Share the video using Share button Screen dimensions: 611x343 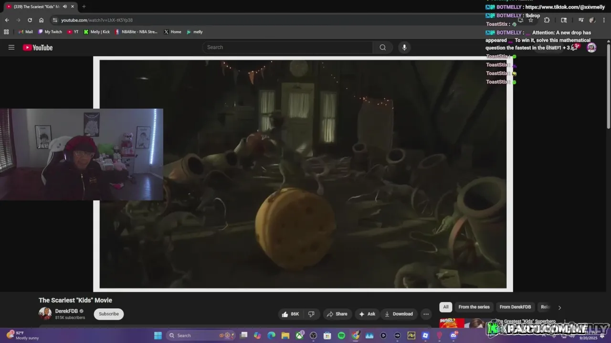coord(337,314)
